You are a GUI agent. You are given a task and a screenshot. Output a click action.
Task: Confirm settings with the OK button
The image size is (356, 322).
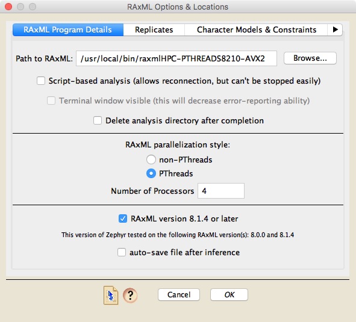[x=229, y=294]
